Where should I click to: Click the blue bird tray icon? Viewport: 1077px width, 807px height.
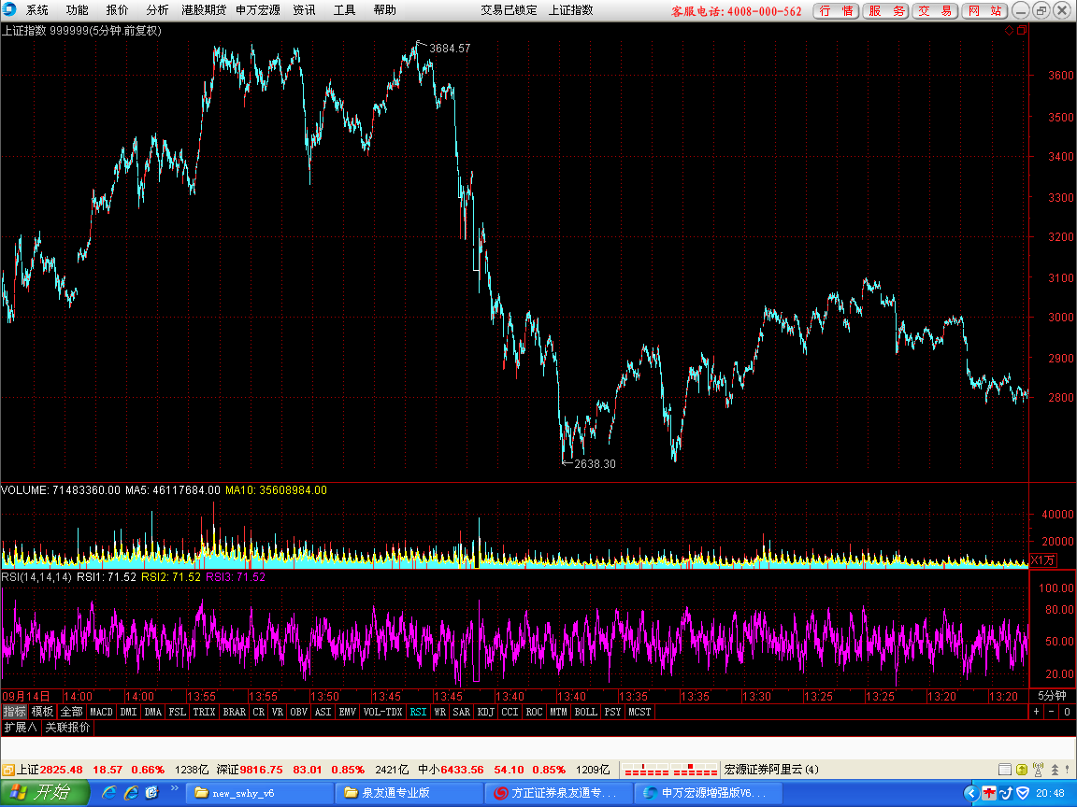(x=1006, y=793)
